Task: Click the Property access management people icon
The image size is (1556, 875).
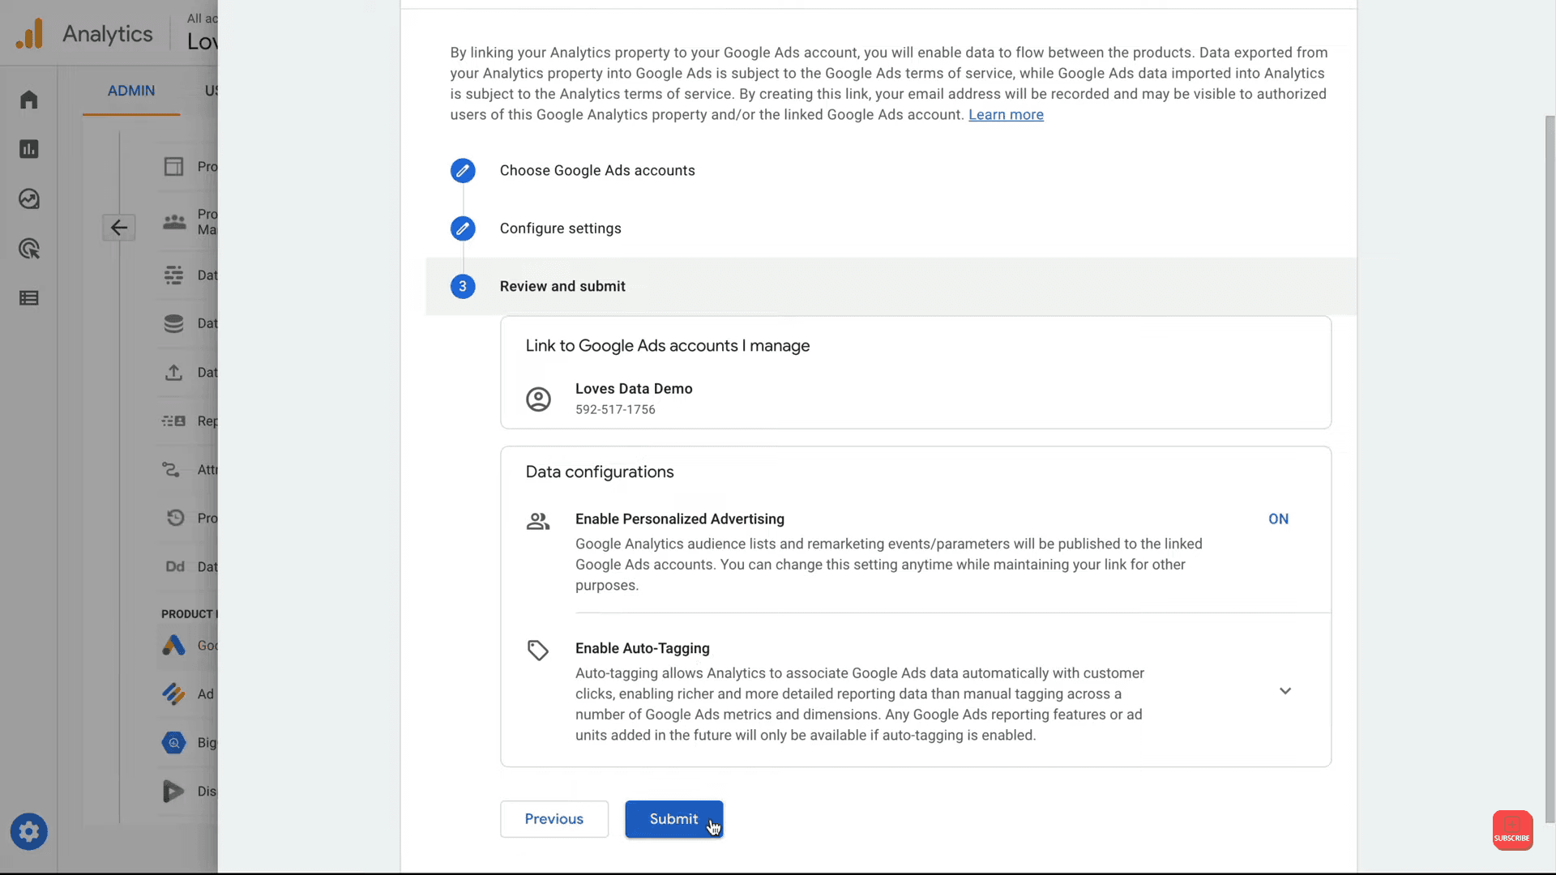Action: pos(174,222)
